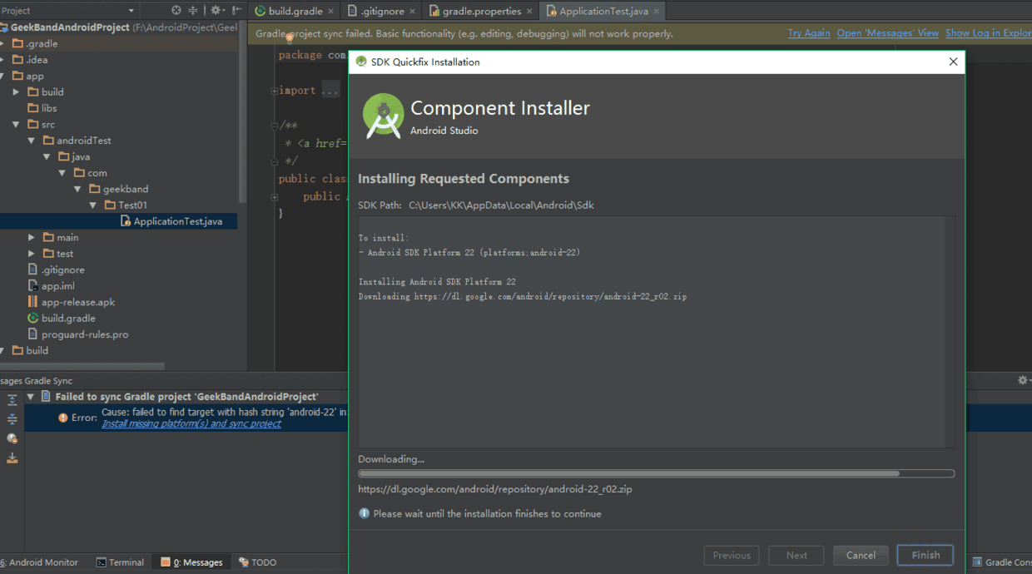Image resolution: width=1032 pixels, height=574 pixels.
Task: Select proguard-rules.pro file
Action: (x=78, y=334)
